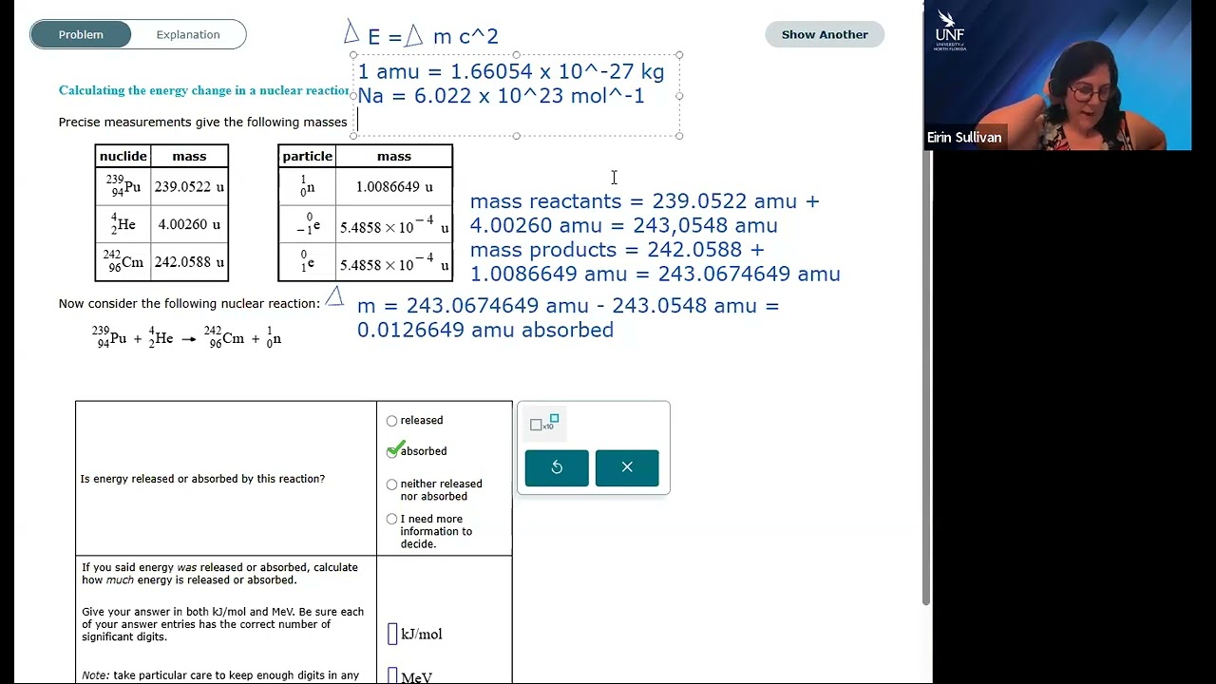Click the question 'Is energy released or absorbed'

click(x=202, y=479)
